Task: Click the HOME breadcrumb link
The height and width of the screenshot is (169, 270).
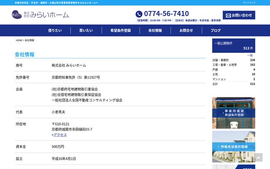Action: 19,41
